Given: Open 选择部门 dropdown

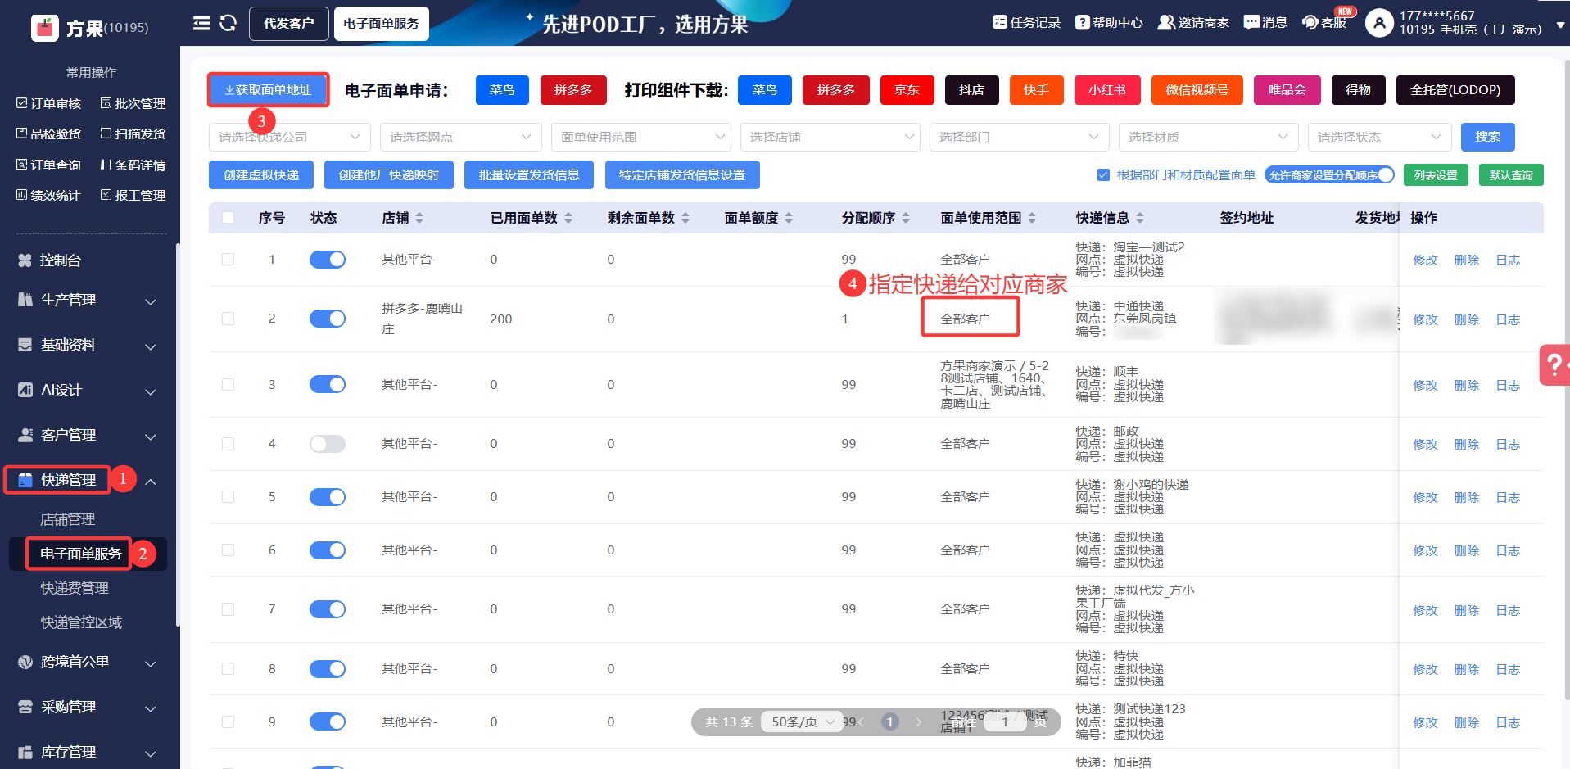Looking at the screenshot, I should tap(1020, 137).
